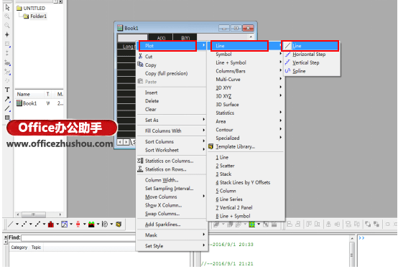Open the dropdown arrow beside Area plot icon
The image size is (398, 269).
98,224
